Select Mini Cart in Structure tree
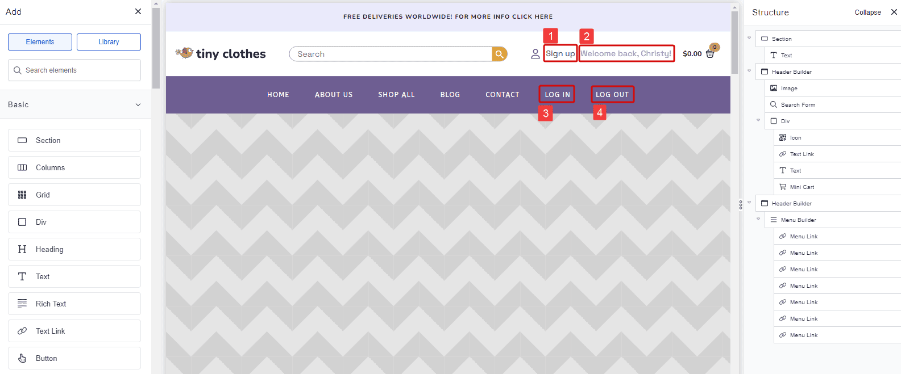 point(802,187)
